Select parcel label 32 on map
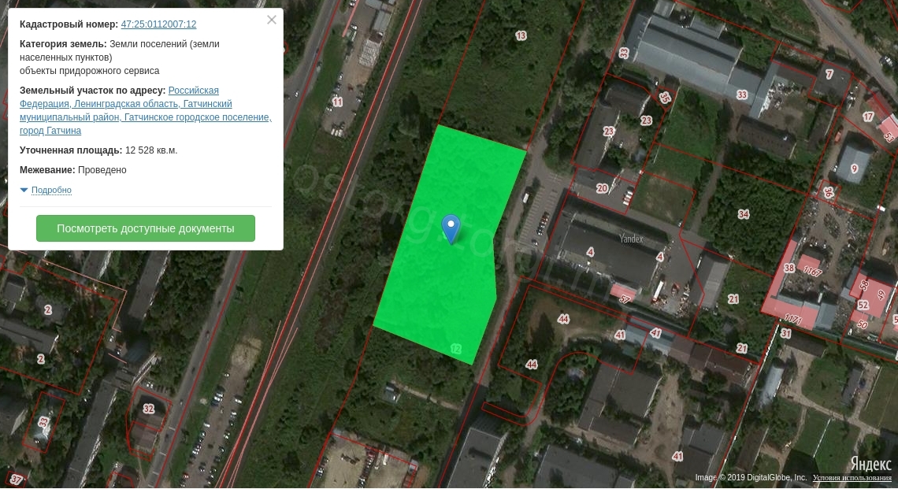 [149, 409]
